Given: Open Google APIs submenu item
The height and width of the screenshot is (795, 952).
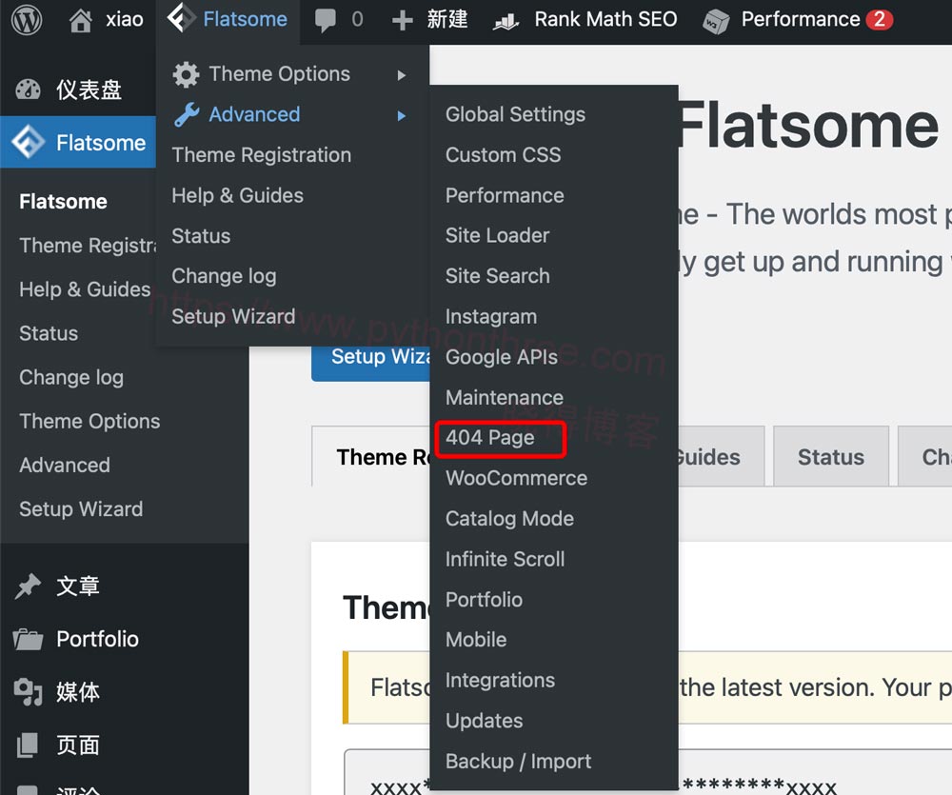Looking at the screenshot, I should pos(502,357).
